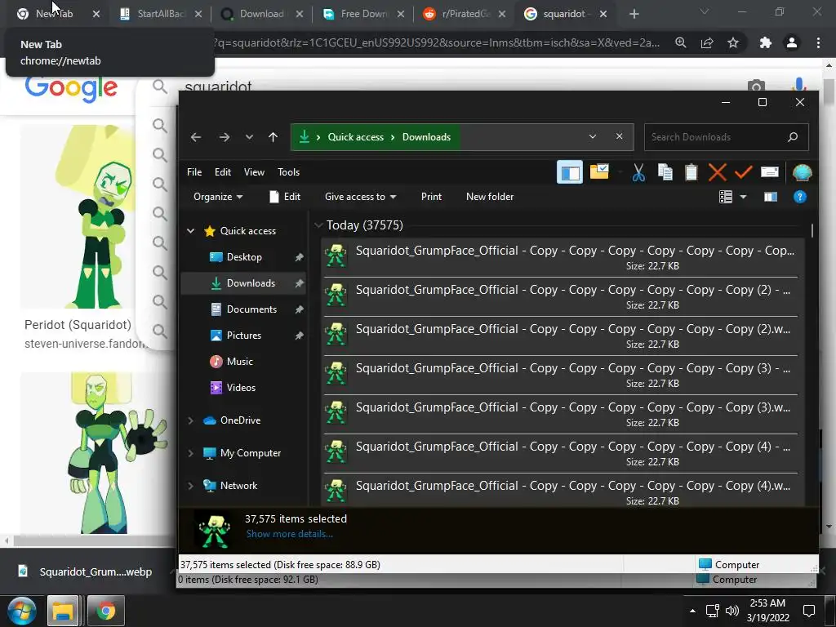Click Show more details link
The image size is (836, 627).
pos(290,534)
